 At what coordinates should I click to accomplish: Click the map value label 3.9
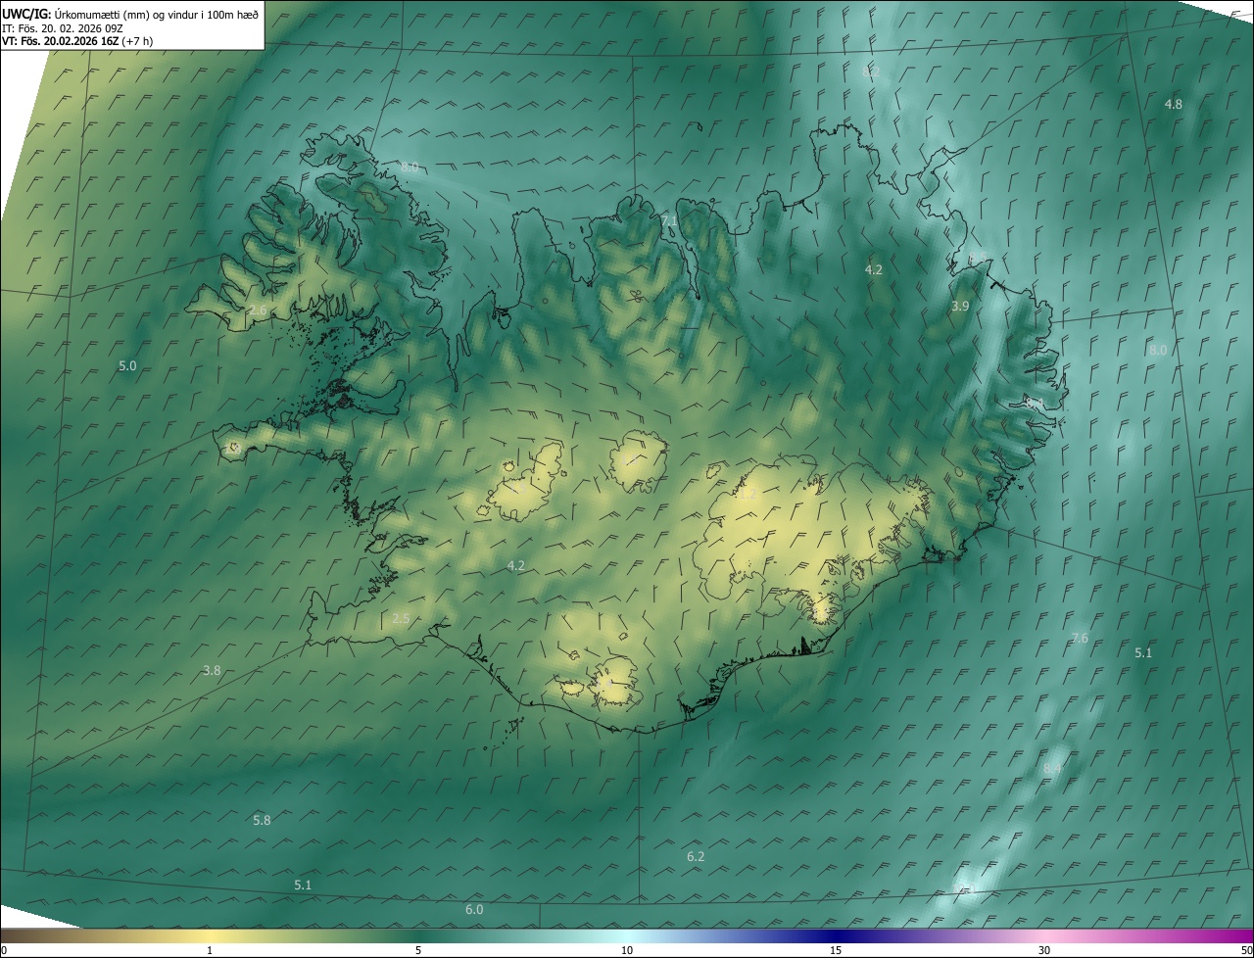(960, 306)
